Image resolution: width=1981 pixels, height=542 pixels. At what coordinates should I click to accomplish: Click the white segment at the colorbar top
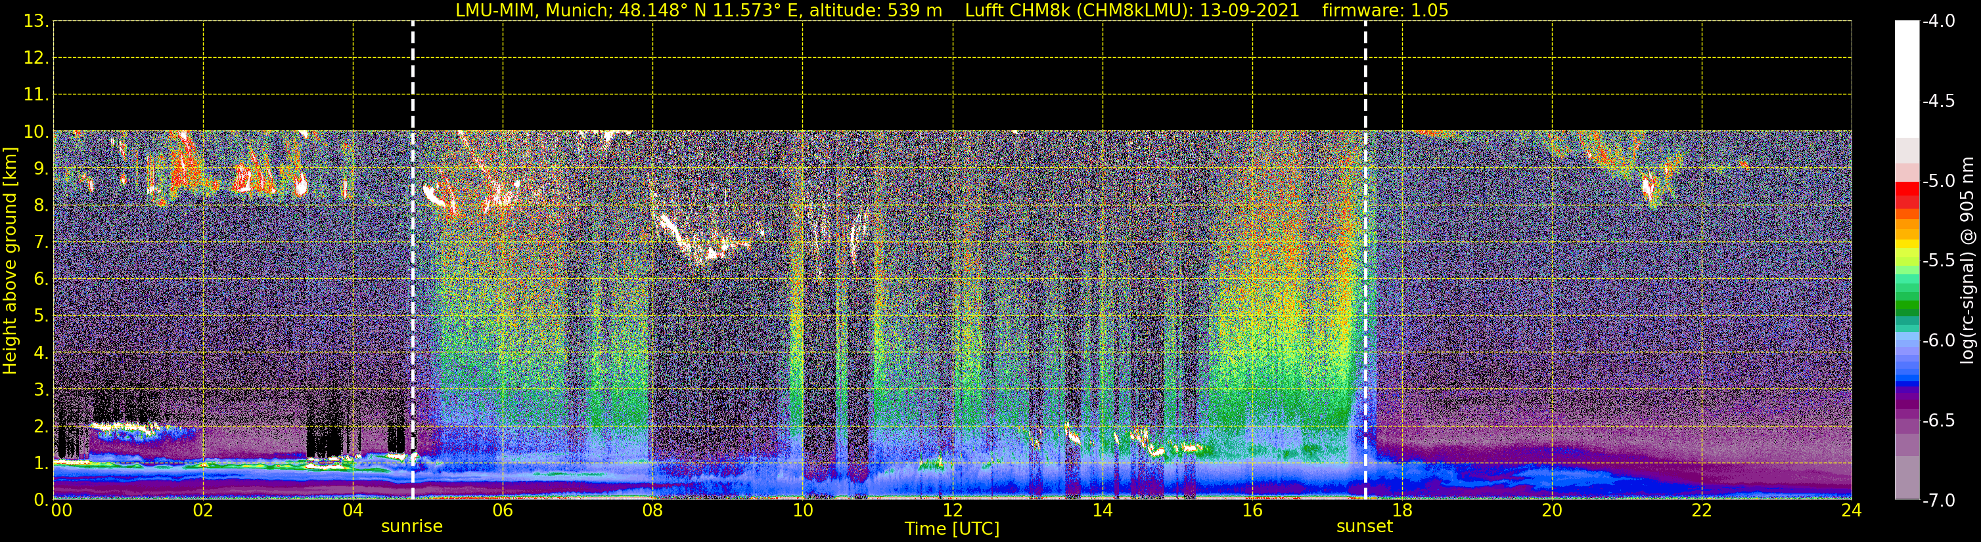(1906, 79)
